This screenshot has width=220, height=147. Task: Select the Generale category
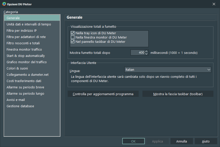[32, 18]
